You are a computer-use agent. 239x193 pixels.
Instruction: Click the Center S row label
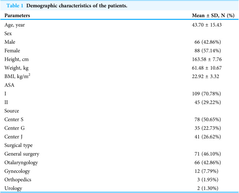click(14, 119)
